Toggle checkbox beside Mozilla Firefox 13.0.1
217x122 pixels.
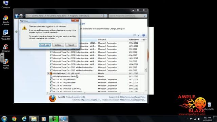coord(48,74)
